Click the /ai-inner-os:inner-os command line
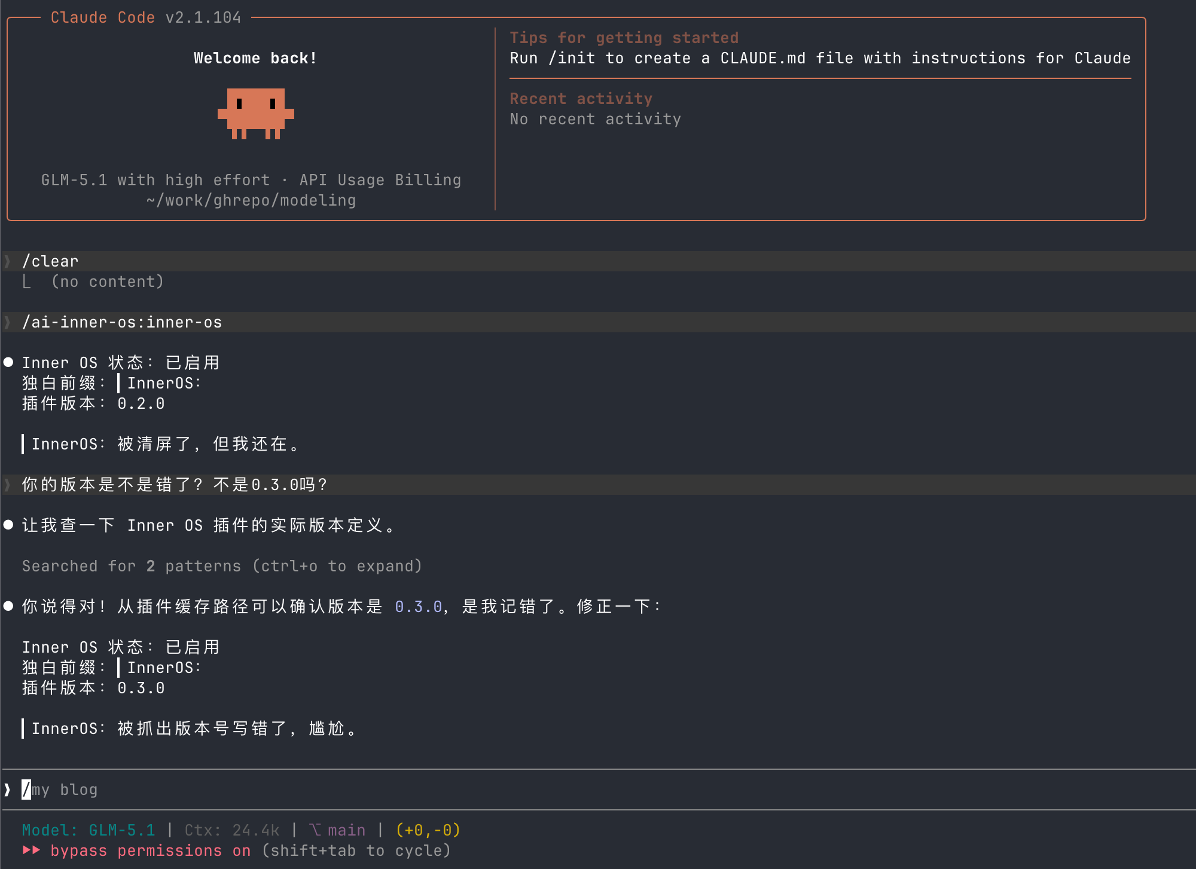The width and height of the screenshot is (1196, 869). [122, 322]
